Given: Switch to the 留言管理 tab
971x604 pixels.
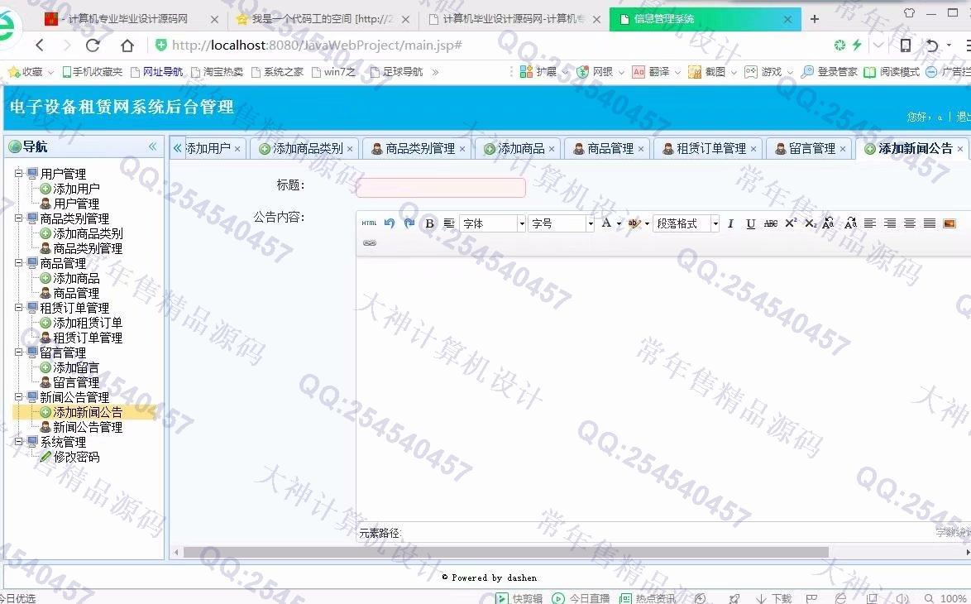Looking at the screenshot, I should [x=811, y=149].
